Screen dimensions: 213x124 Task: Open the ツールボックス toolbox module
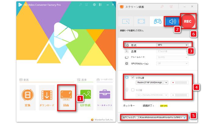[105, 97]
